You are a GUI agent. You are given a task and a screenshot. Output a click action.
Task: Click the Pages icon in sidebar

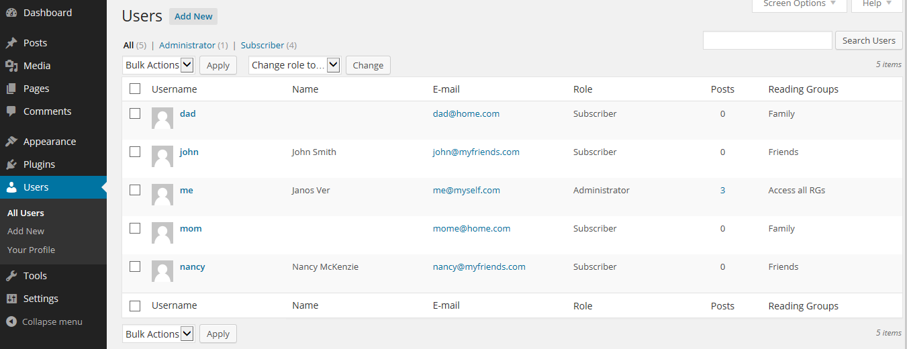click(11, 89)
